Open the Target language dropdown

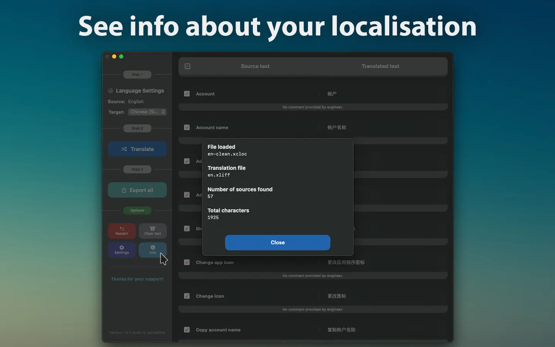[x=147, y=112]
